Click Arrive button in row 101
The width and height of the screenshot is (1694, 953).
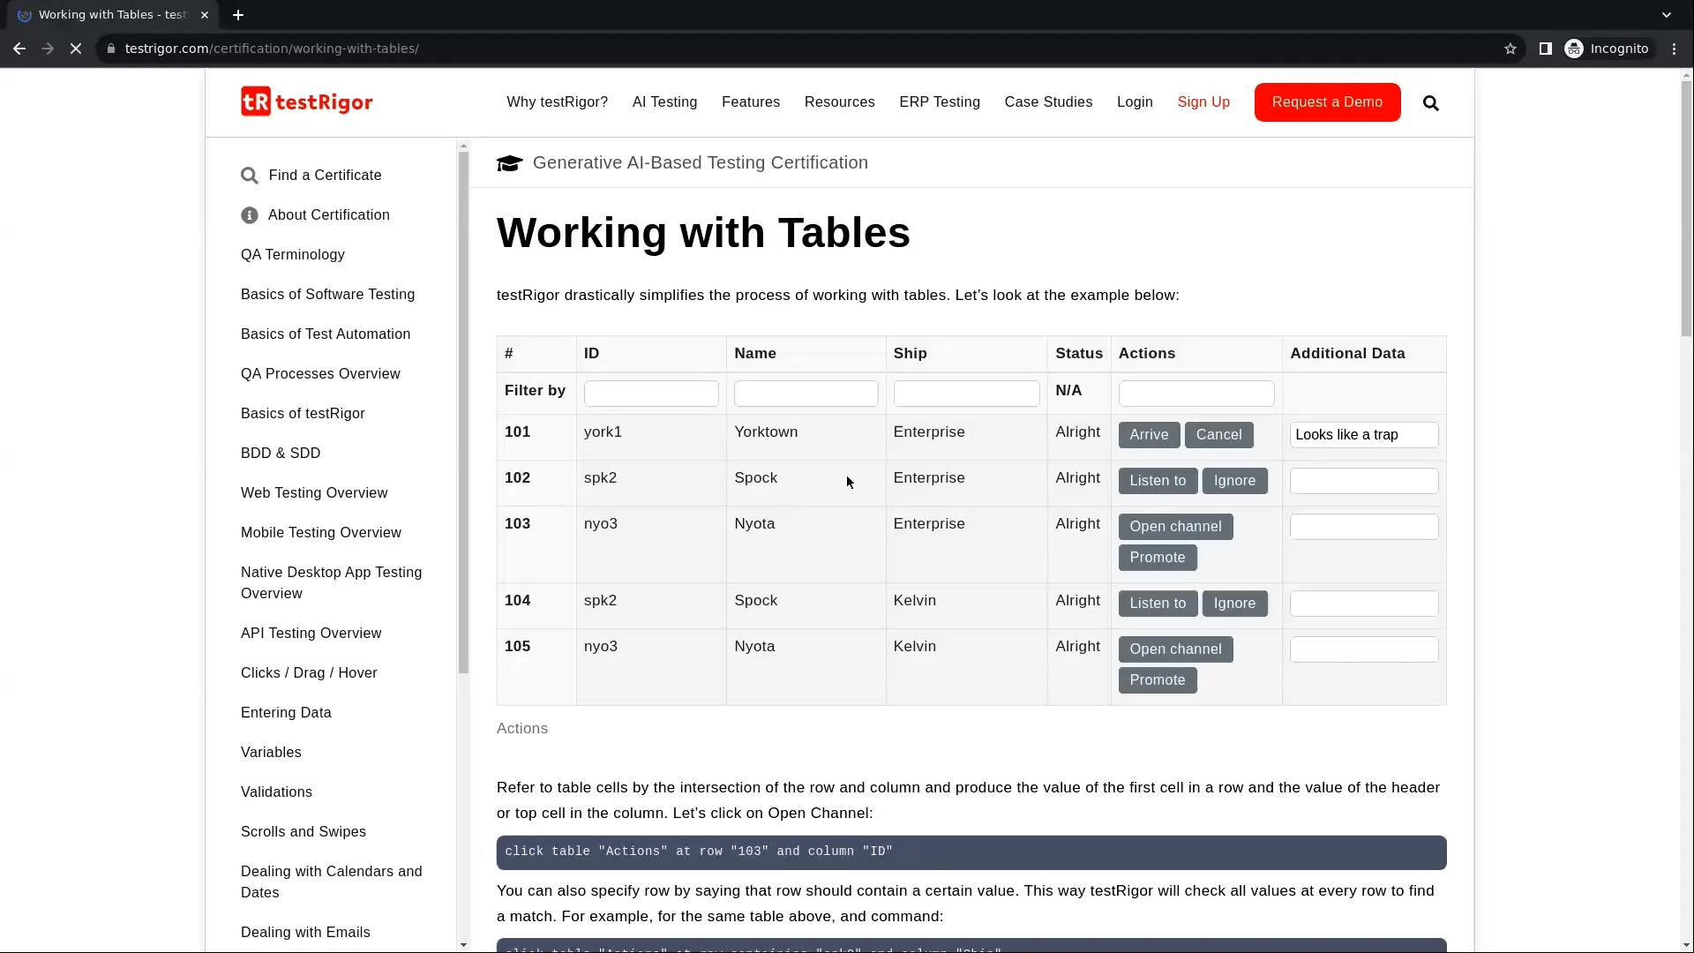pos(1149,435)
